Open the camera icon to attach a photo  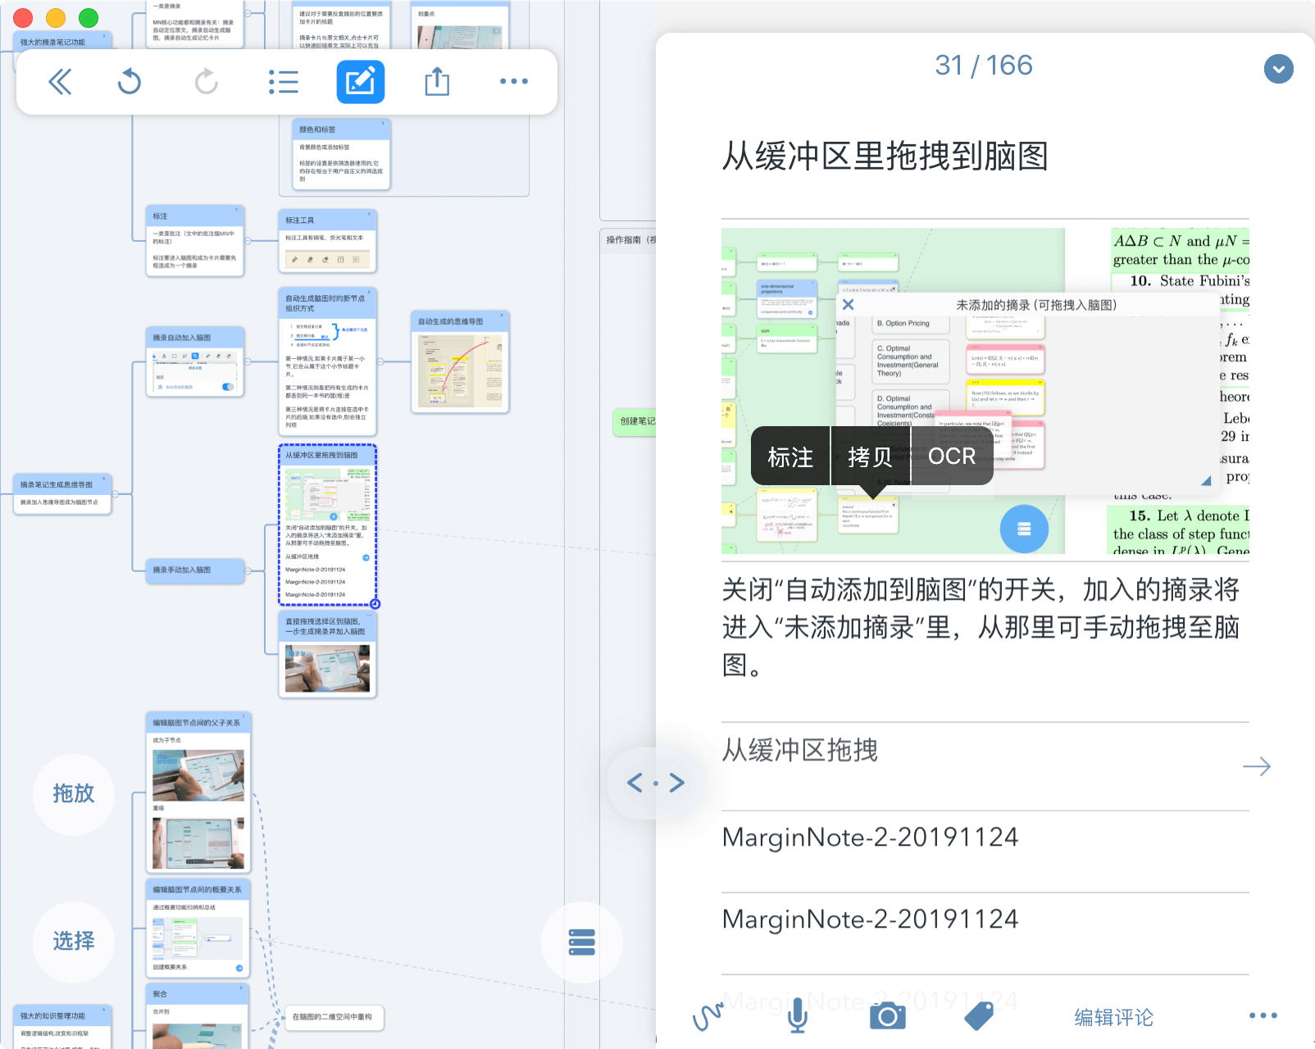coord(887,1016)
